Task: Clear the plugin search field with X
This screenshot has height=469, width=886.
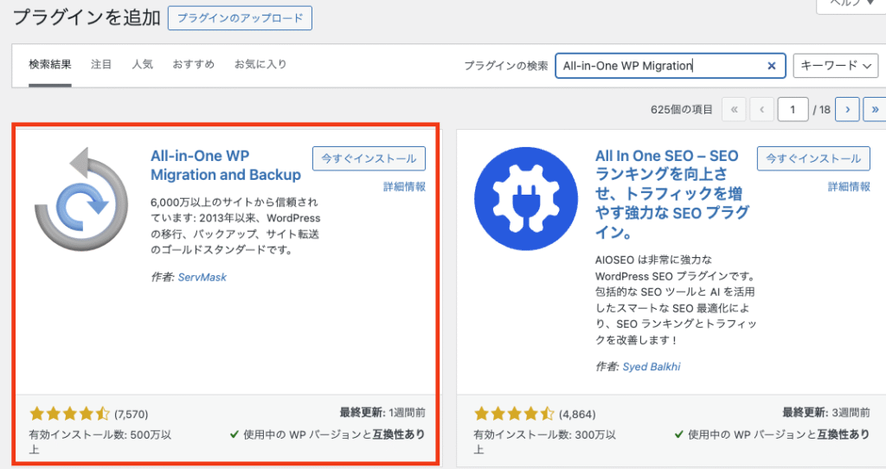Action: 772,66
